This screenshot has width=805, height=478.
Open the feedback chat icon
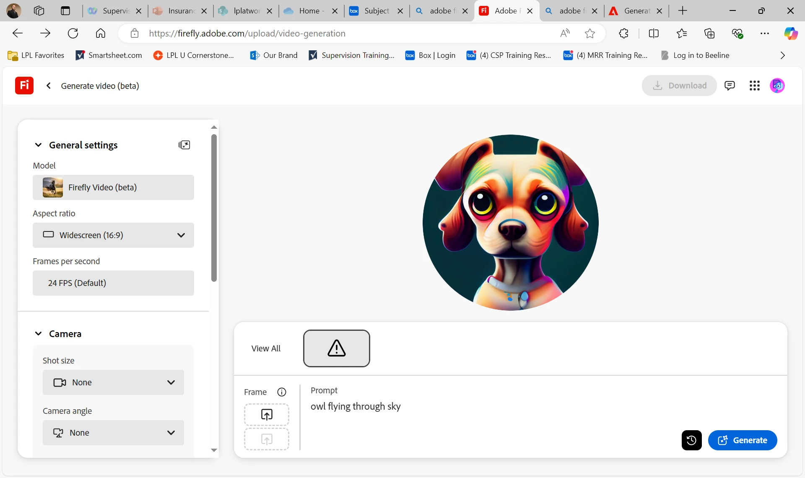(730, 86)
